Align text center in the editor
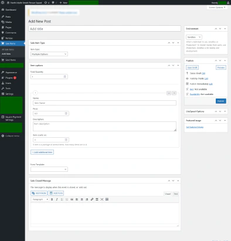 tap(82, 199)
